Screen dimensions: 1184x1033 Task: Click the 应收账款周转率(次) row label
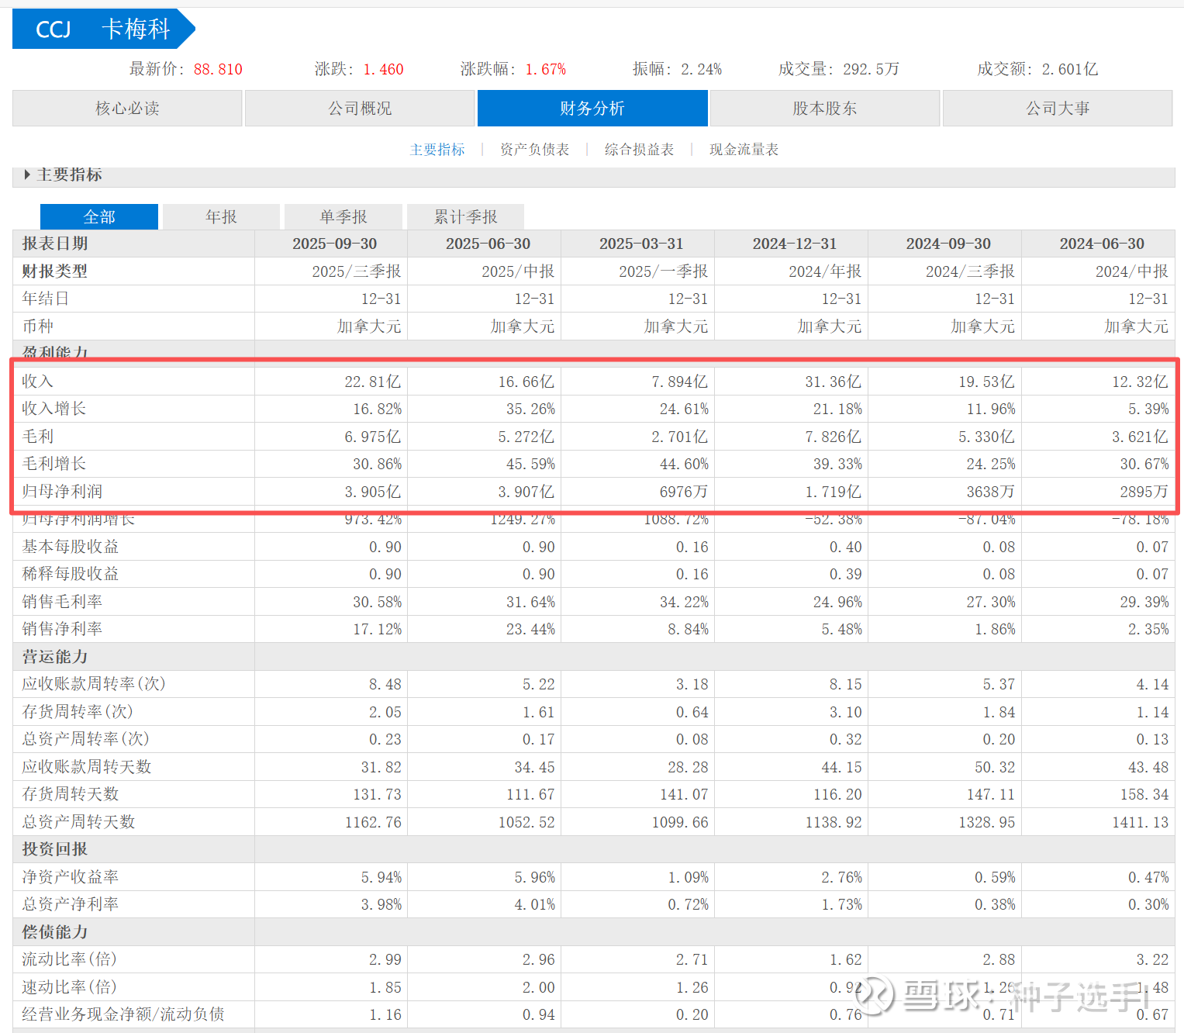click(x=94, y=684)
